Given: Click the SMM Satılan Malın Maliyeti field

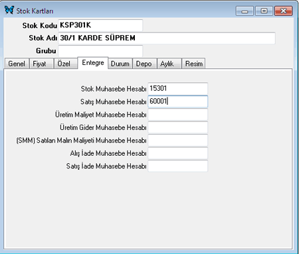Looking at the screenshot, I should tap(178, 140).
